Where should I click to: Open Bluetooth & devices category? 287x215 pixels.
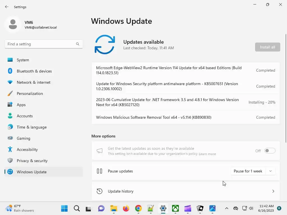[43, 71]
